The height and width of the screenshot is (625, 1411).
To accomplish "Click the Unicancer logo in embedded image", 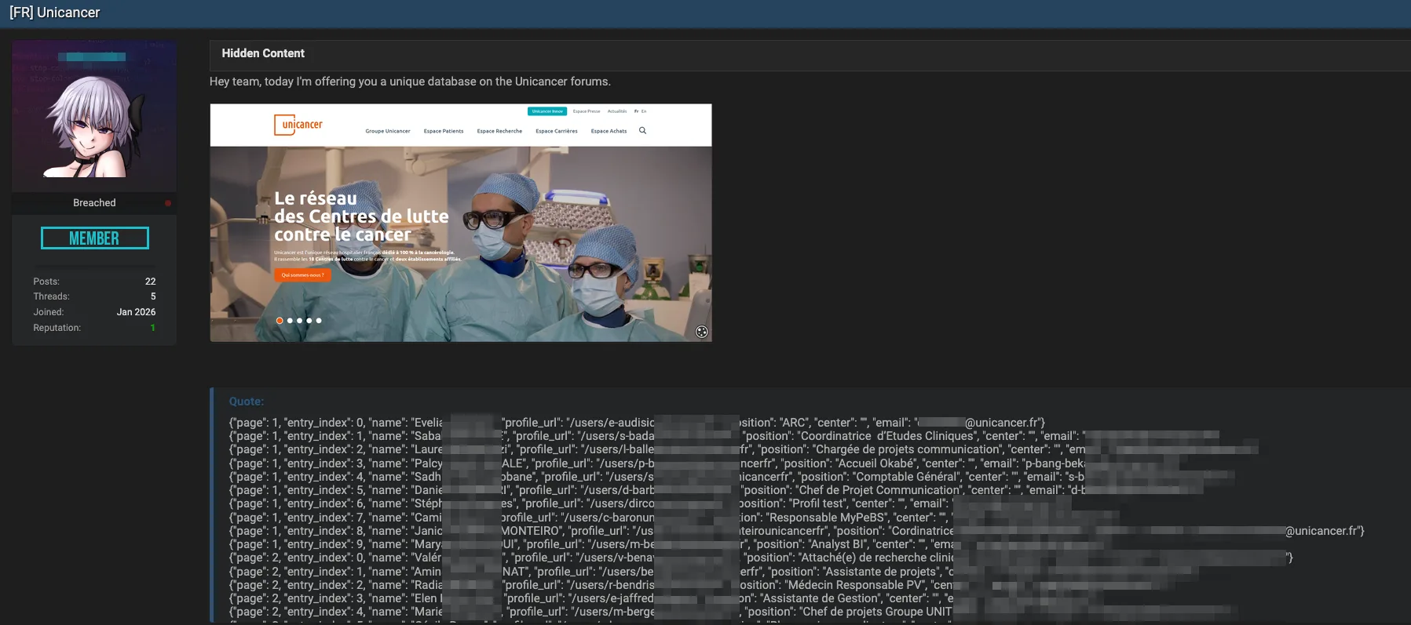I will point(298,125).
